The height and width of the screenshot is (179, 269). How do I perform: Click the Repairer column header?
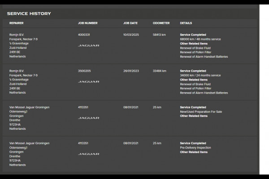pos(17,23)
